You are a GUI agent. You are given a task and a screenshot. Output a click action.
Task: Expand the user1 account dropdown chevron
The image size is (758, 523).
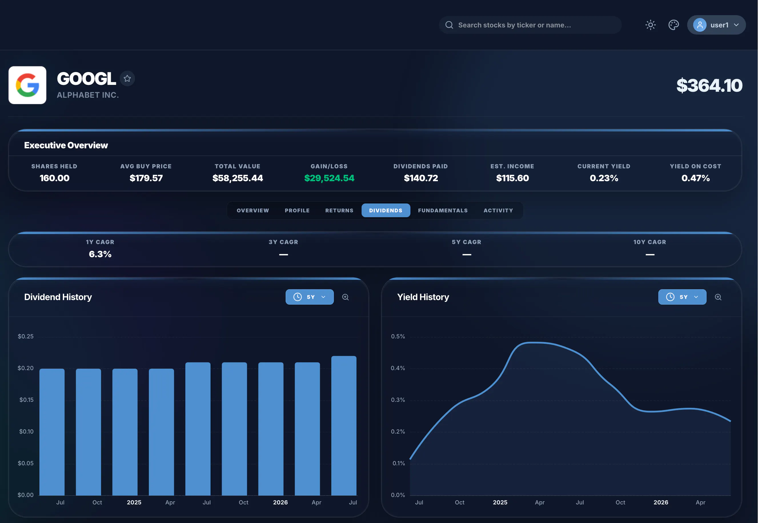click(736, 25)
